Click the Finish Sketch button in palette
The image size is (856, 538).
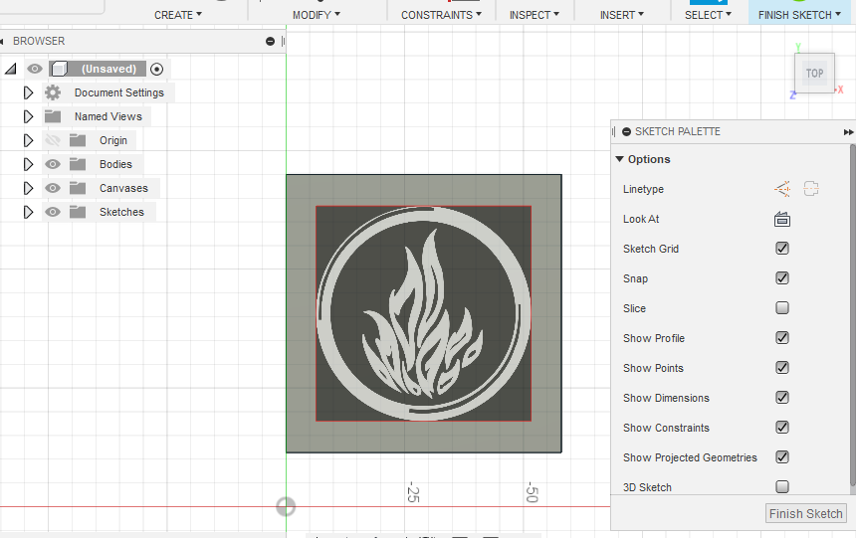806,513
